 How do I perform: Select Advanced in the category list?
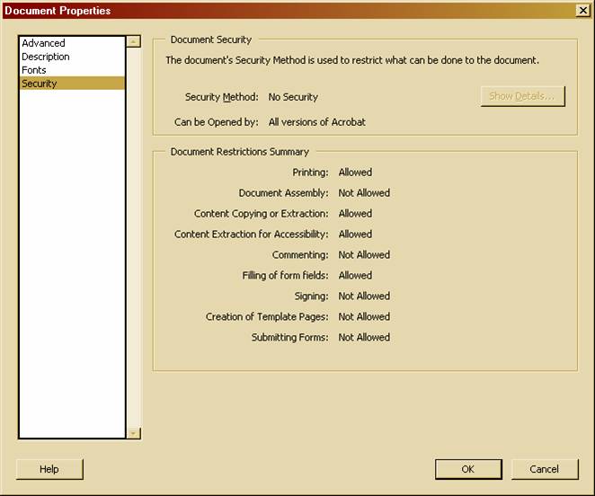(x=43, y=43)
